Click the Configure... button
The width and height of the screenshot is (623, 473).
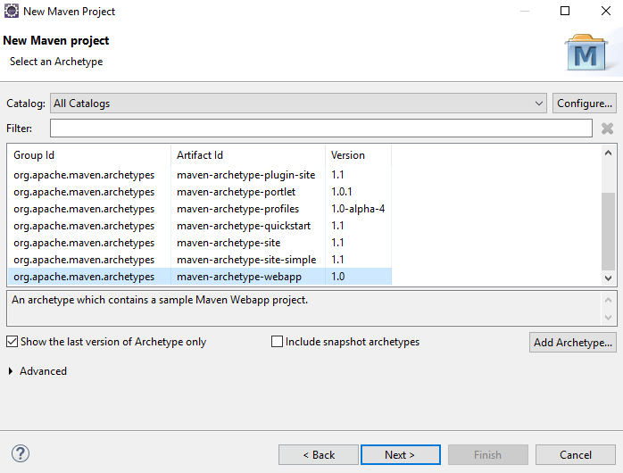point(585,104)
